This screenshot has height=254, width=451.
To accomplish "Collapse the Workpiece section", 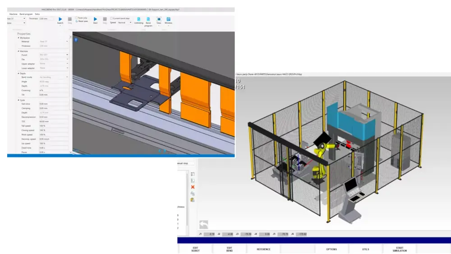I will (18, 38).
